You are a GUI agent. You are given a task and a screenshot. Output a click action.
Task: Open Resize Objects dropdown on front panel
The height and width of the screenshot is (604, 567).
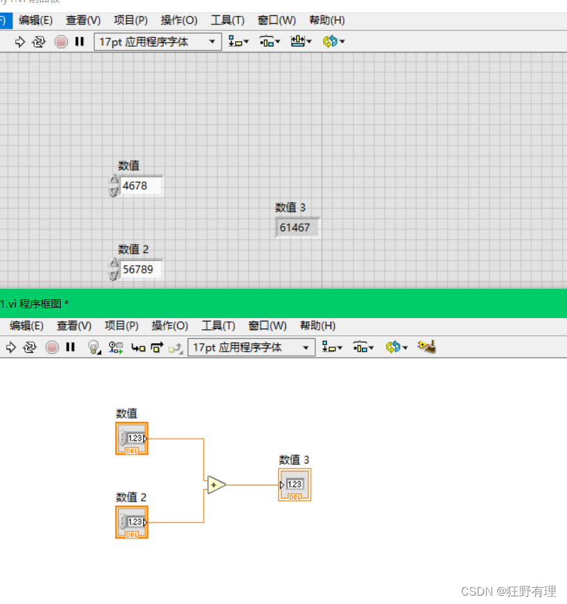301,41
